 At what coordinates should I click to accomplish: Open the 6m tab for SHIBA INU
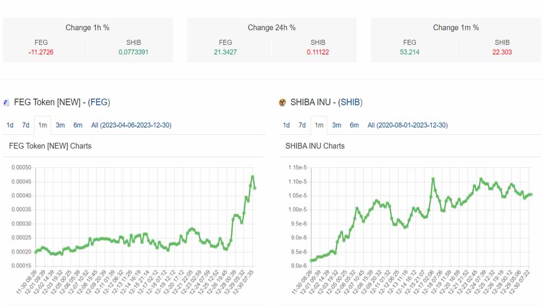(354, 125)
